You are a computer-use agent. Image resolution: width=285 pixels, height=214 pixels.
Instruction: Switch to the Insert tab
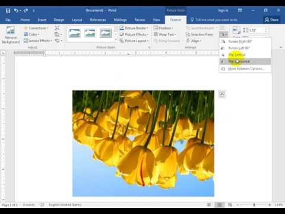(x=42, y=20)
